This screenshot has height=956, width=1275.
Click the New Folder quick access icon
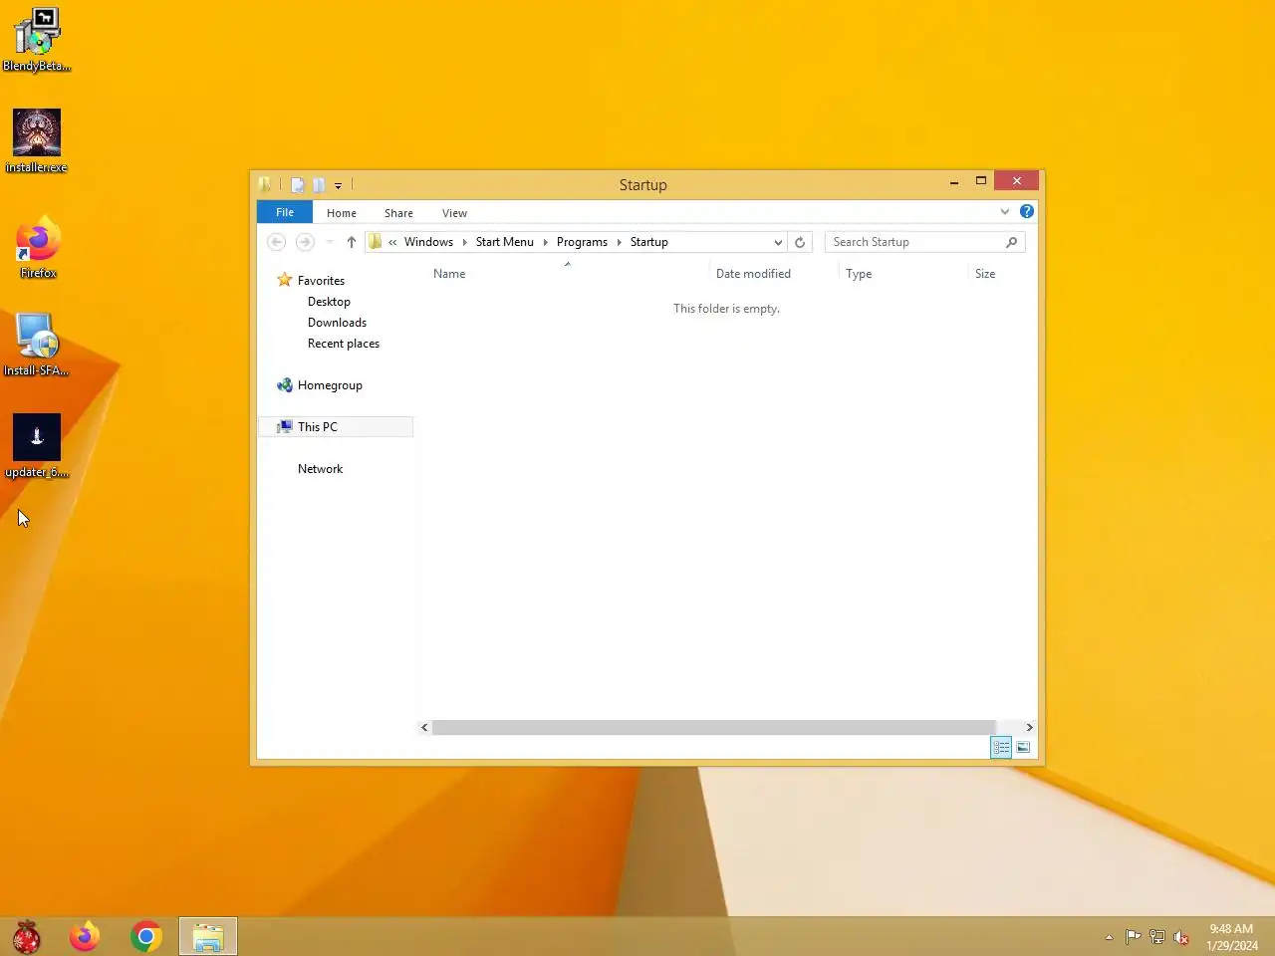click(319, 184)
